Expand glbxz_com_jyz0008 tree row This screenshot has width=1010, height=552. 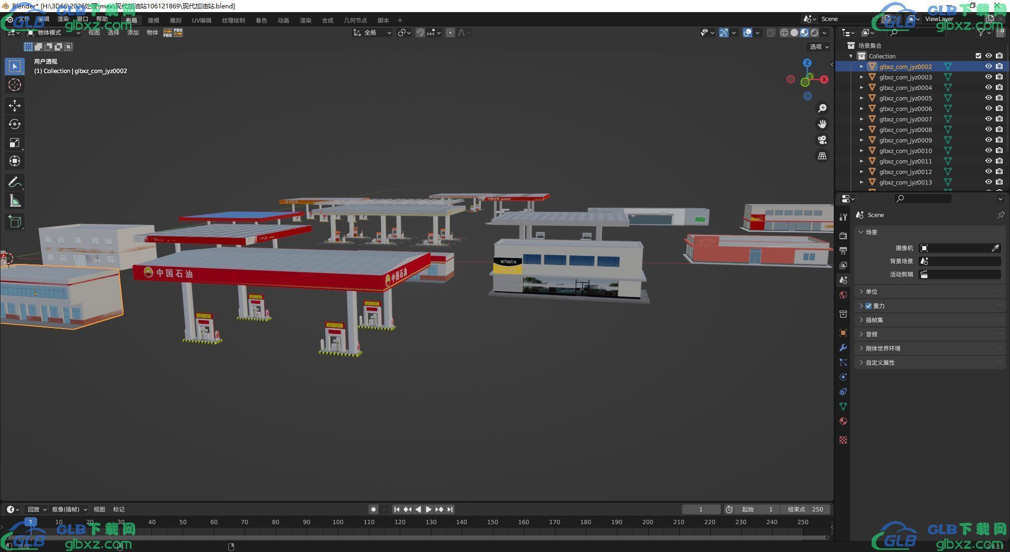862,130
